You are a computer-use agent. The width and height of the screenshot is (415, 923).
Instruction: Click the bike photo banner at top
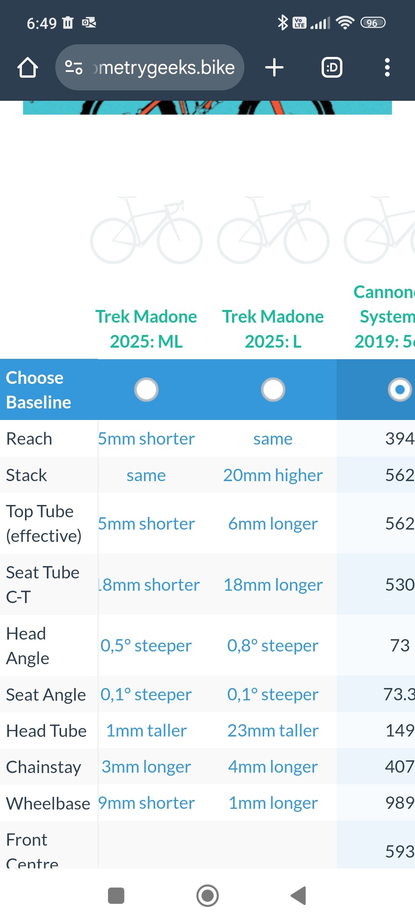pyautogui.click(x=207, y=108)
